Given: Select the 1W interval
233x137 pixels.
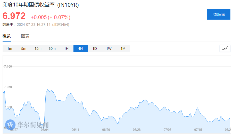Looking at the screenshot, I should click(x=109, y=49).
